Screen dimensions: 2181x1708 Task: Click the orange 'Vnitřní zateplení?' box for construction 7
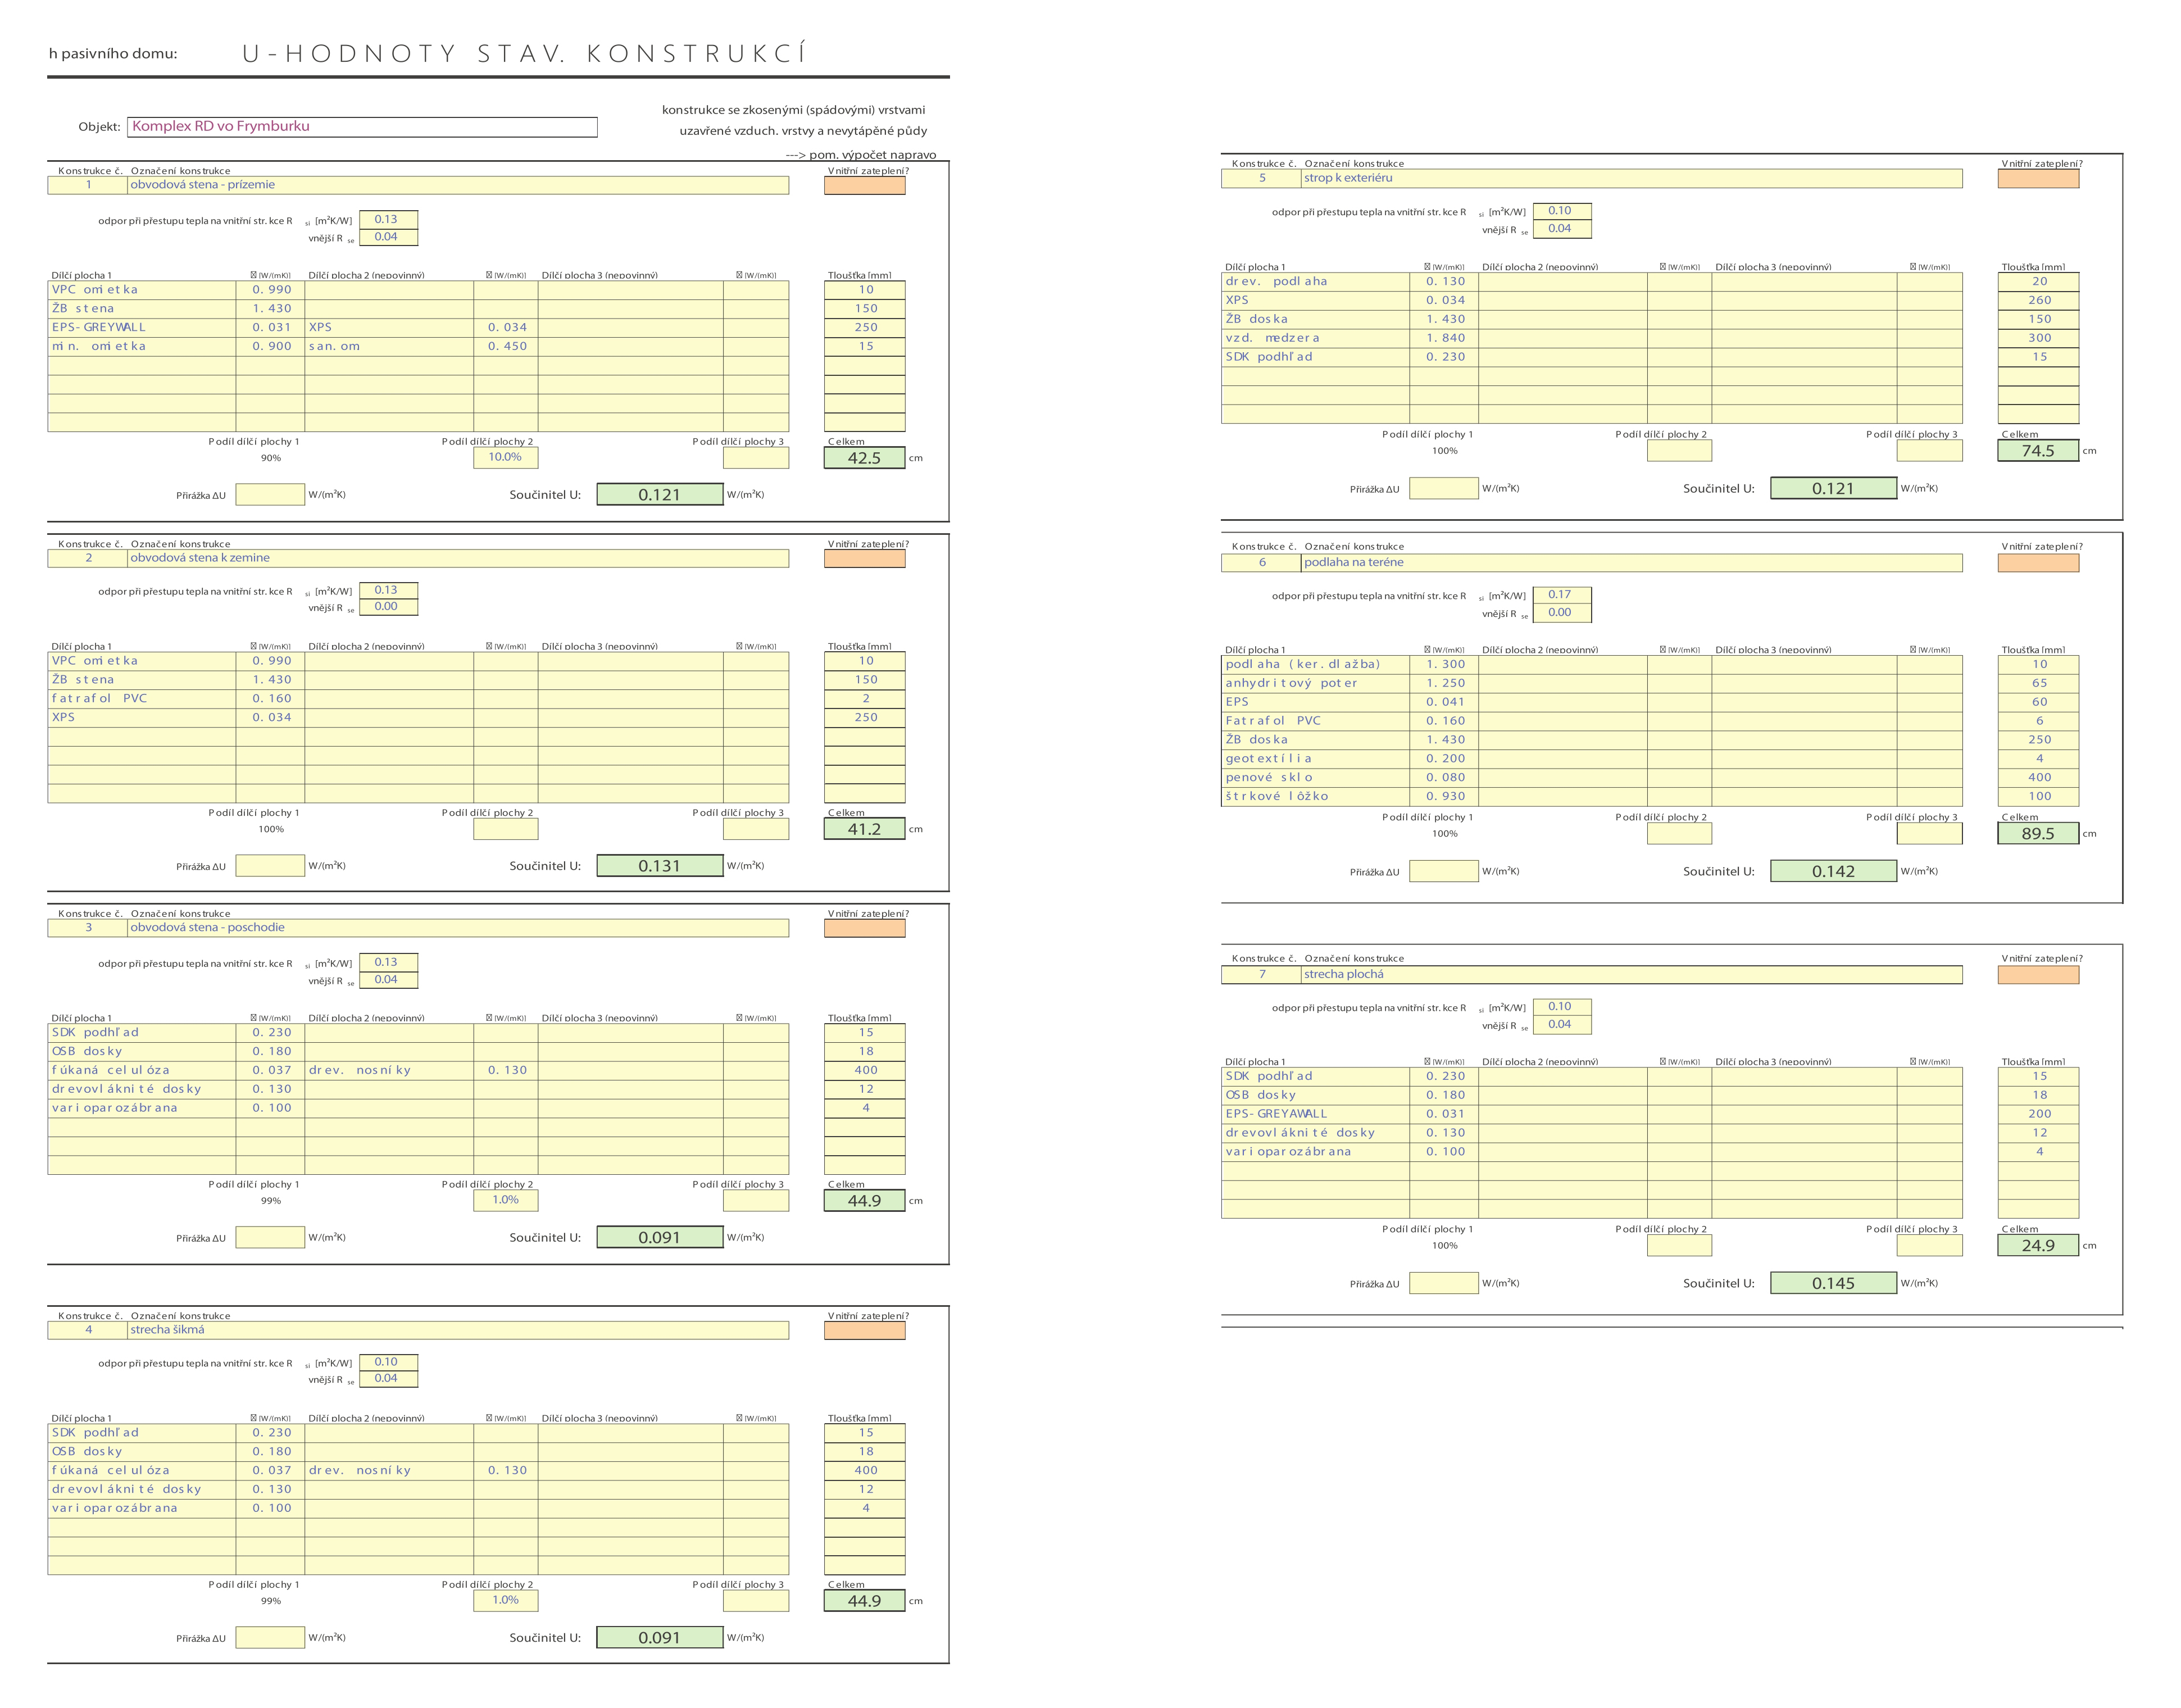tap(2037, 974)
